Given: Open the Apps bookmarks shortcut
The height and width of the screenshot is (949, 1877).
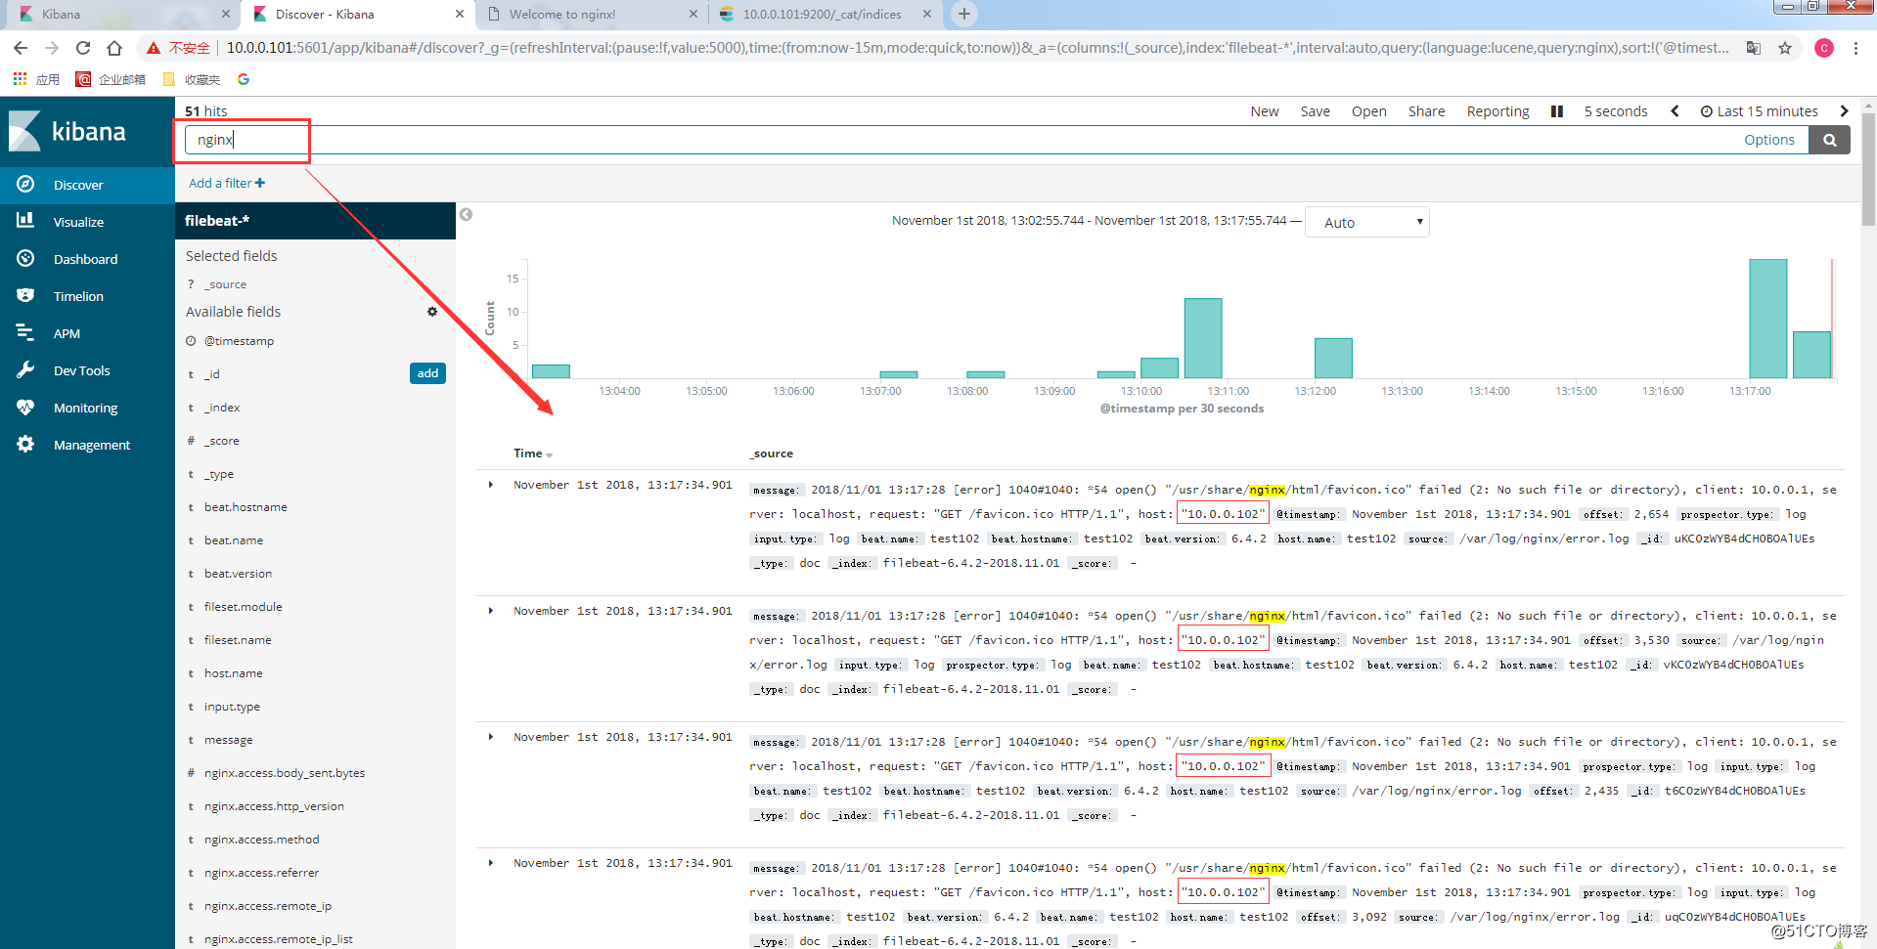Looking at the screenshot, I should coord(35,79).
